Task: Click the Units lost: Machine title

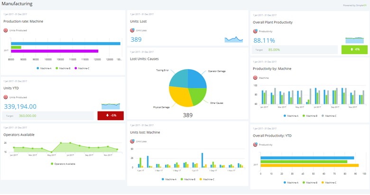Action: tap(145, 132)
